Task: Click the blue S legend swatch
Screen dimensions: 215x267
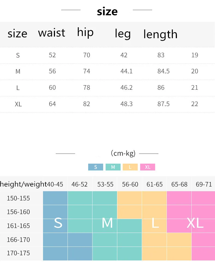Action: [96, 167]
